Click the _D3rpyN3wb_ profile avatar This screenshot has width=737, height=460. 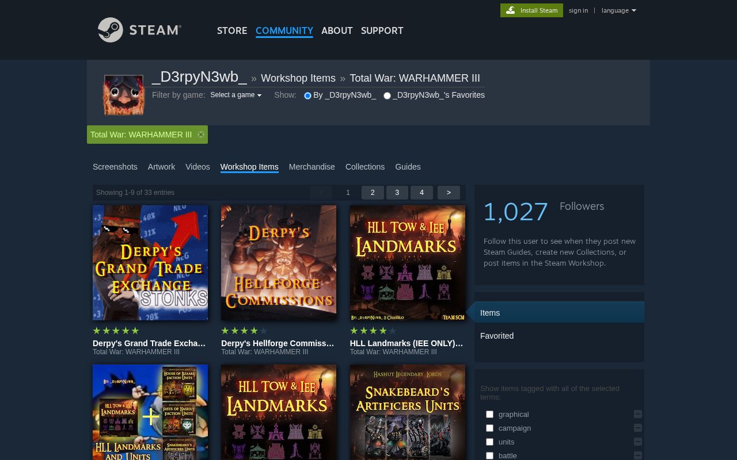123,95
